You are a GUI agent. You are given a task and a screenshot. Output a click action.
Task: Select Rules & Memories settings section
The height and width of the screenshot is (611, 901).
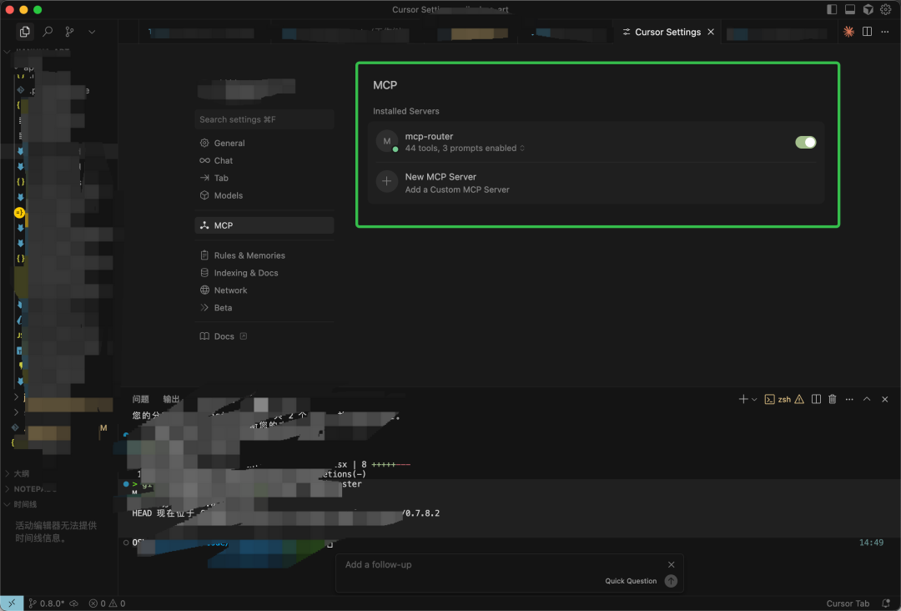click(x=249, y=255)
